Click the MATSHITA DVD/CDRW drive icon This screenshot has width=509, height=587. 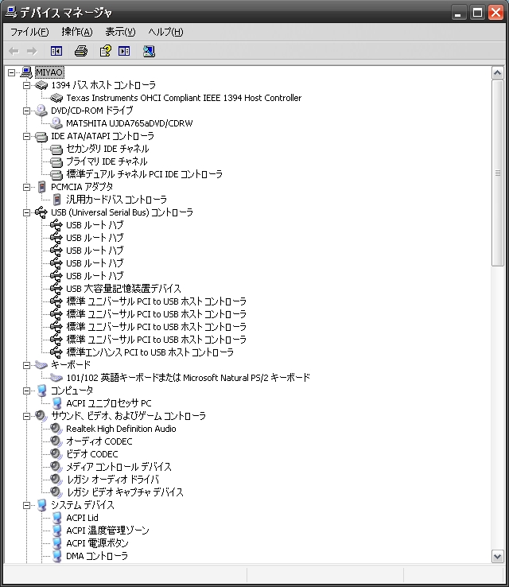(x=56, y=123)
